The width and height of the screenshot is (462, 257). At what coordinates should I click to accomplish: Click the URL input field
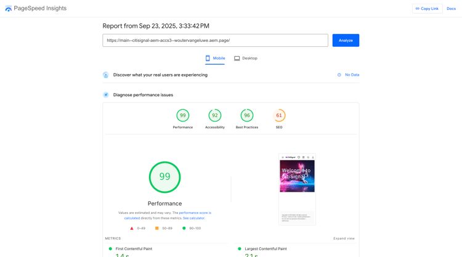[x=215, y=41]
